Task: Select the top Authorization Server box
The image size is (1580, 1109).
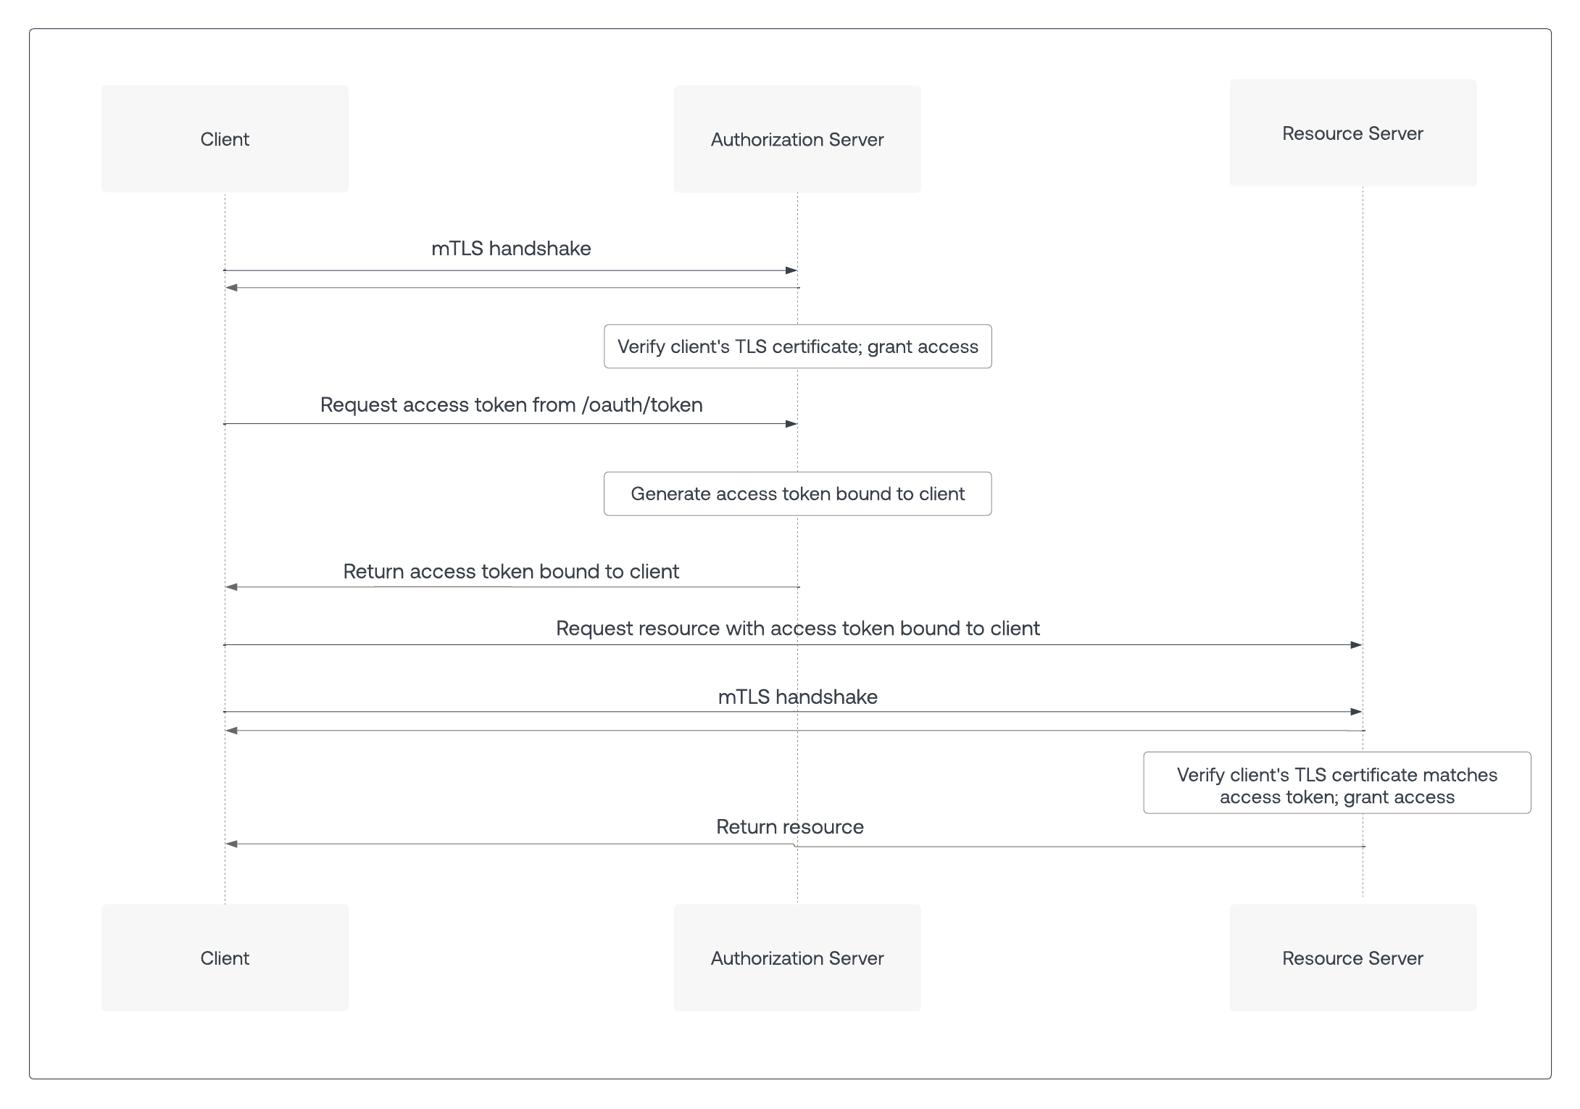Action: pos(797,139)
